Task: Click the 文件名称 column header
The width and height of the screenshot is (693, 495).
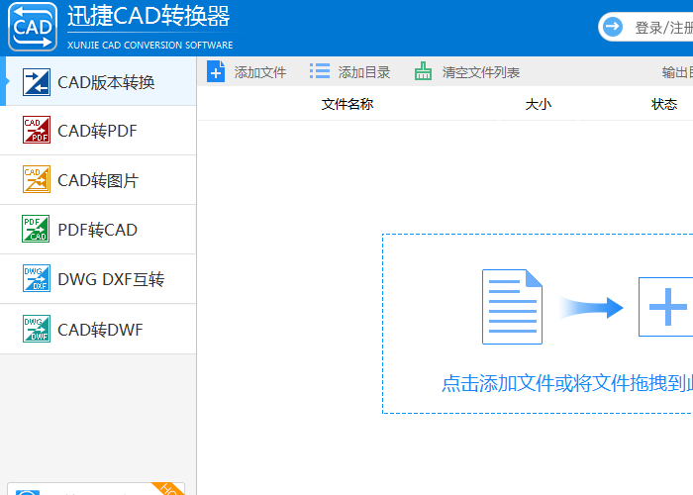Action: pyautogui.click(x=347, y=104)
